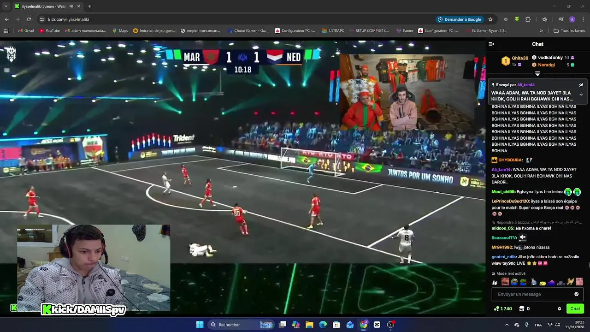
Task: Bookmark this page with star icon
Action: 490,19
